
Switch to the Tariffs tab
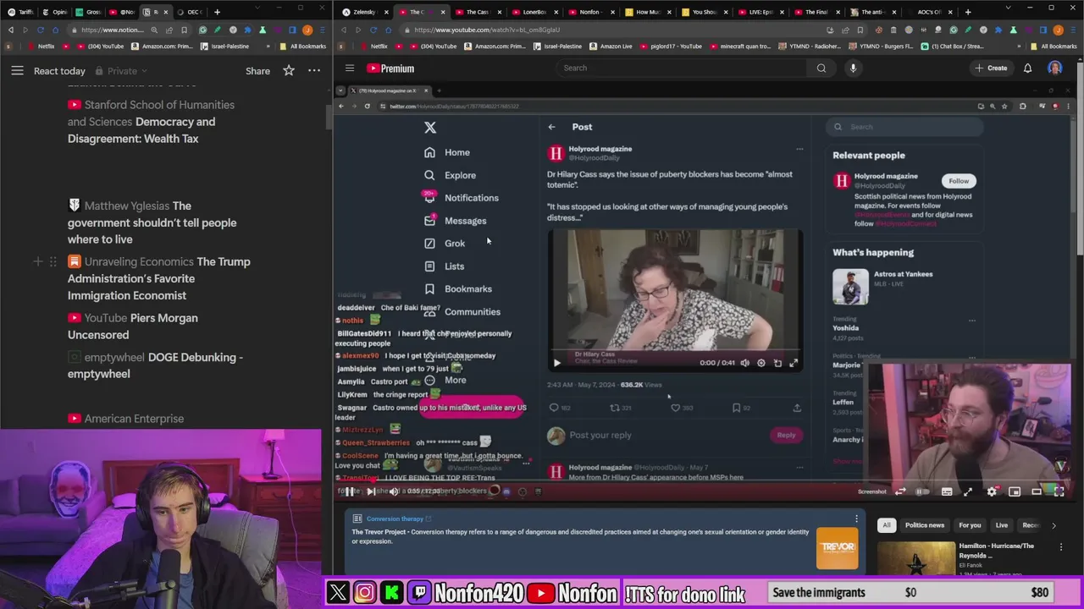(21, 12)
